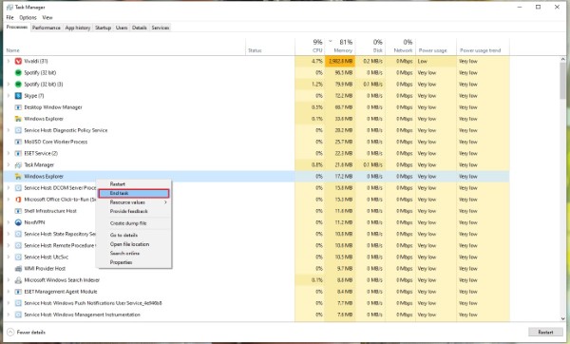This screenshot has width=570, height=344.
Task: Select the Skype process icon
Action: click(18, 96)
